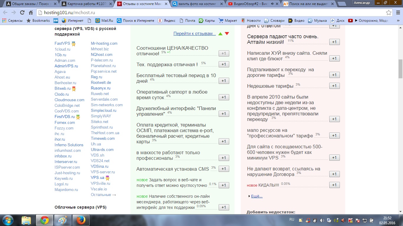The image size is (403, 226).
Task: Vote +1 for Соотношени ЦЕНА/КАЧЕСТВО
Action: tap(224, 53)
